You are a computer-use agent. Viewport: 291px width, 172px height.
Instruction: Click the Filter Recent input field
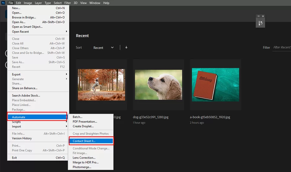click(x=282, y=48)
